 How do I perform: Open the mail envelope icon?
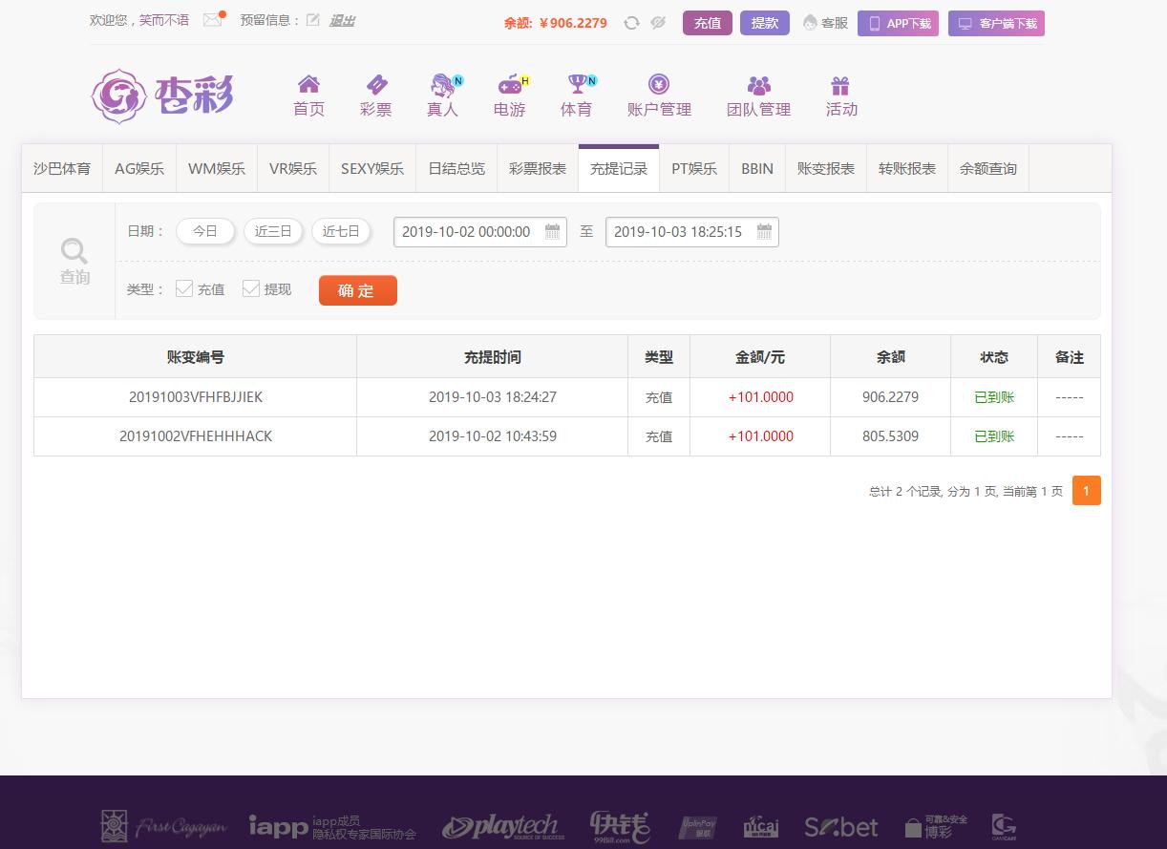click(x=212, y=20)
